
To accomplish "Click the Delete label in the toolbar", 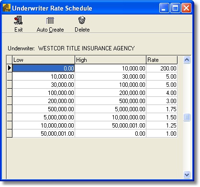I will [82, 30].
